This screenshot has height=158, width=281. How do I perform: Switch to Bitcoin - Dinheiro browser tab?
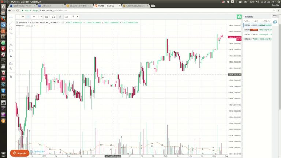[79, 6]
